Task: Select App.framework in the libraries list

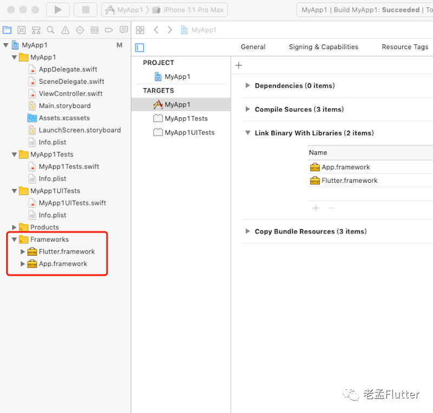Action: coord(370,167)
